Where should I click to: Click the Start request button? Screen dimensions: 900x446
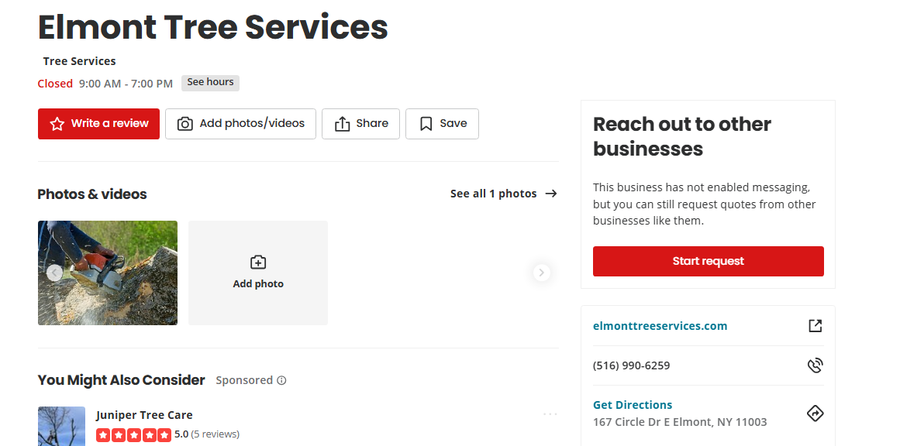tap(708, 262)
